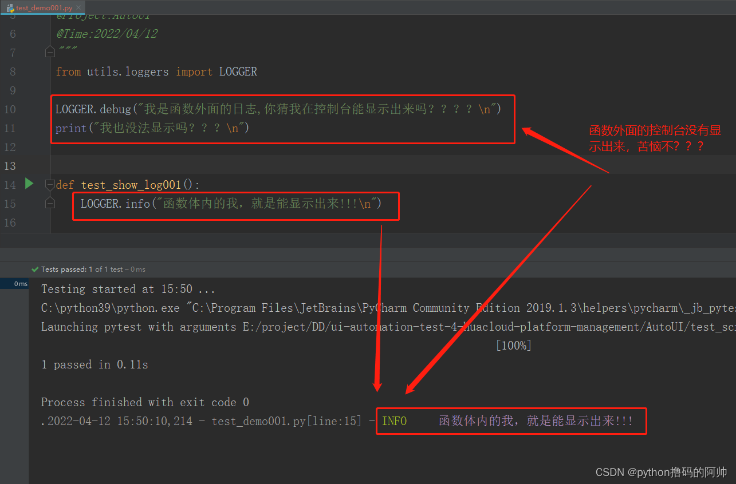Click the 'Tests passed: 1 of 1 test' status
Image resolution: width=736 pixels, height=484 pixels.
(x=93, y=269)
